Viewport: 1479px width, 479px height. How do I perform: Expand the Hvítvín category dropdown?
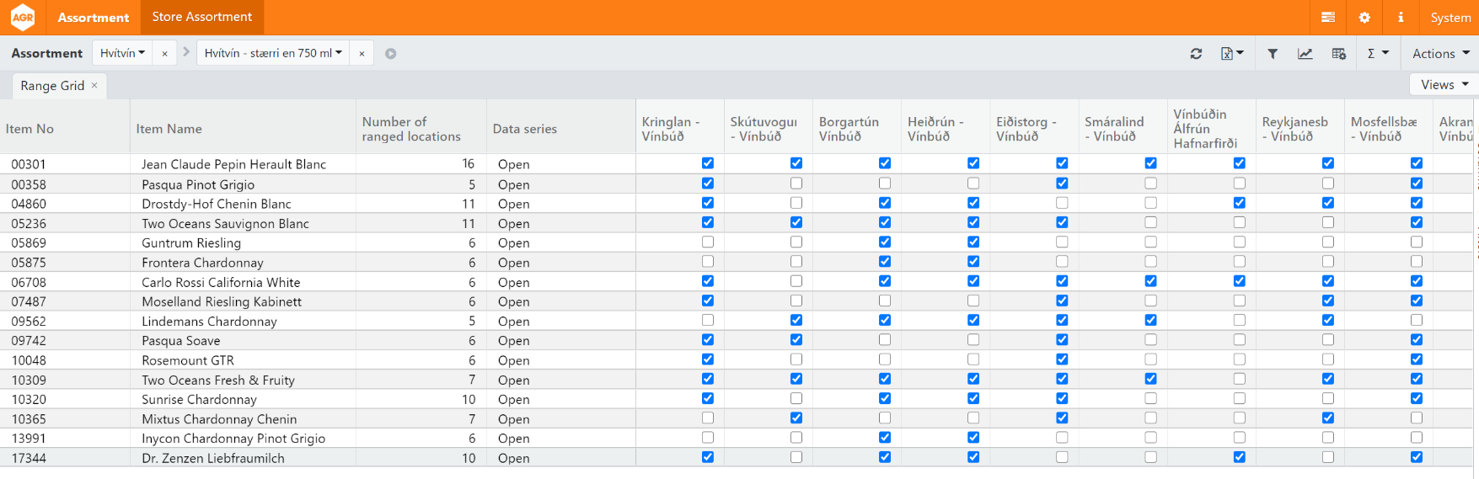point(122,53)
